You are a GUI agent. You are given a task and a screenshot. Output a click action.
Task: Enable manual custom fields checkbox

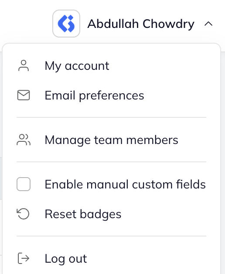click(24, 184)
